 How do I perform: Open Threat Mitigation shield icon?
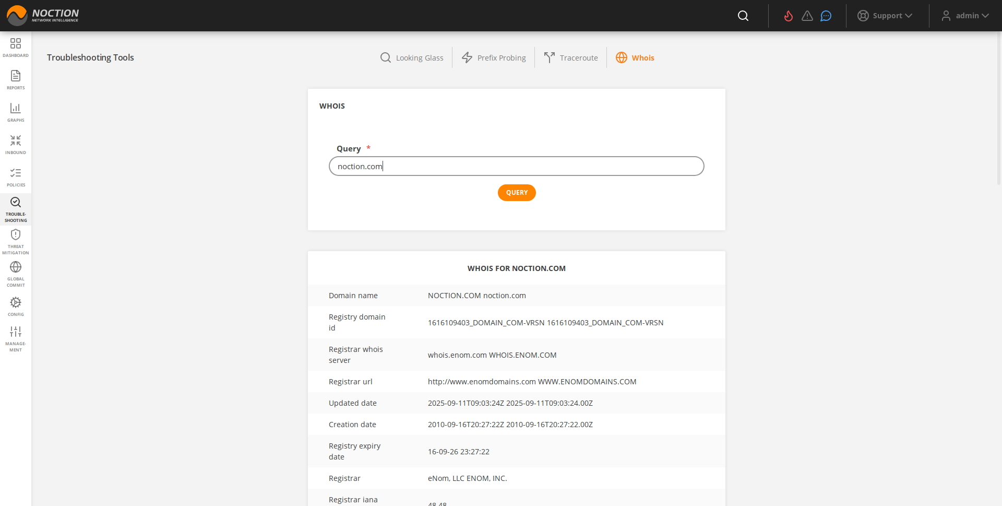16,241
